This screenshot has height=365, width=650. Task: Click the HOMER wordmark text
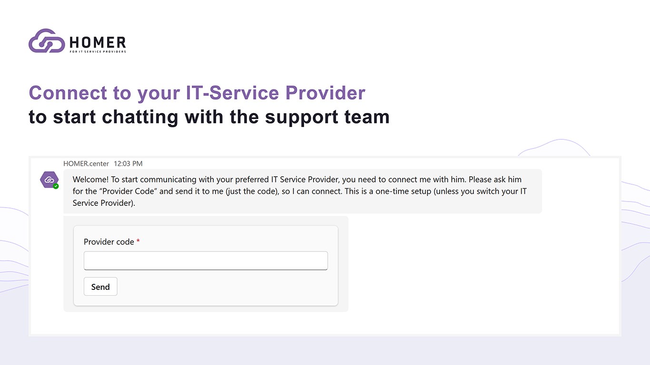[x=98, y=42]
